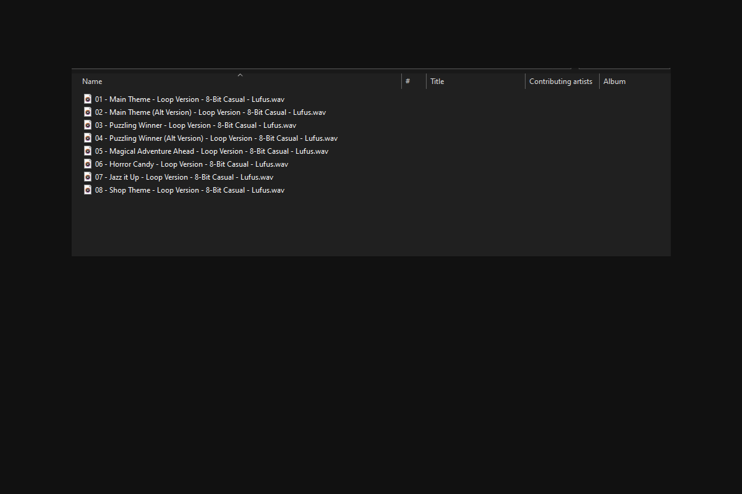Select 05 - Magical Adventure Ahead file name
This screenshot has height=494, width=742.
click(211, 151)
